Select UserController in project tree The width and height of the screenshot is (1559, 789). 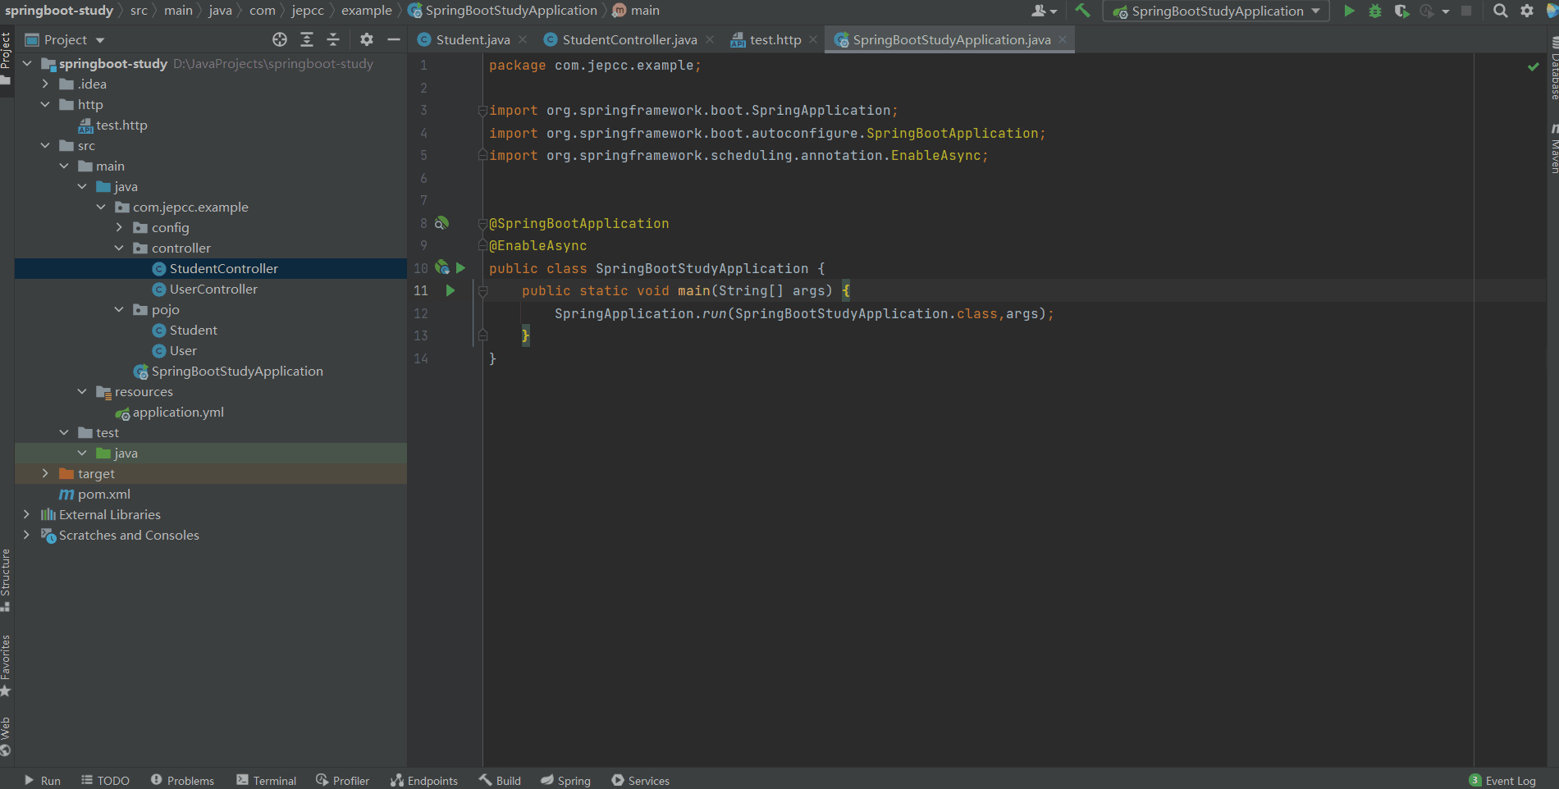[x=213, y=289]
